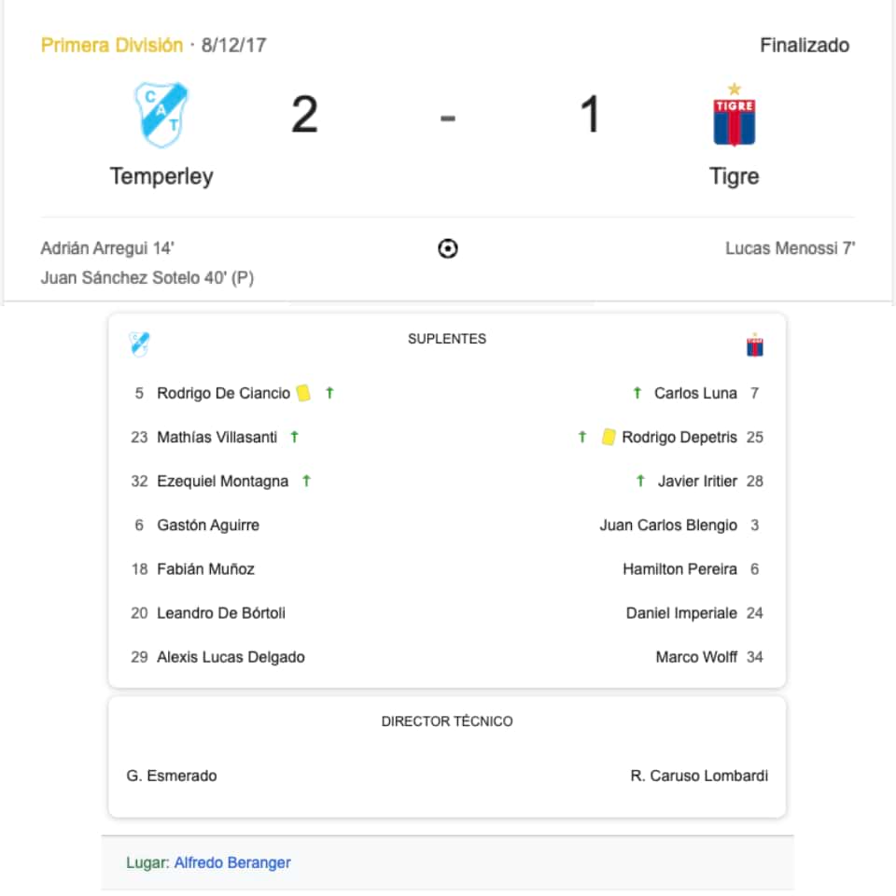
Task: Click the substitution arrow beside Javier Iritier
Action: pyautogui.click(x=640, y=482)
